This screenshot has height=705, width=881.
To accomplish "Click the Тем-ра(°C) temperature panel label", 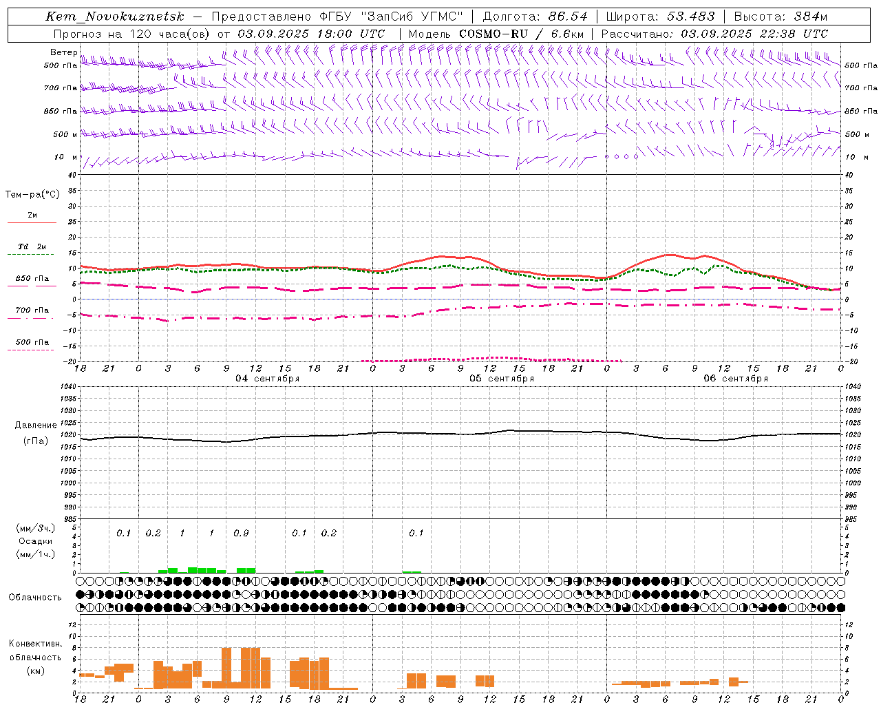I will tap(32, 195).
